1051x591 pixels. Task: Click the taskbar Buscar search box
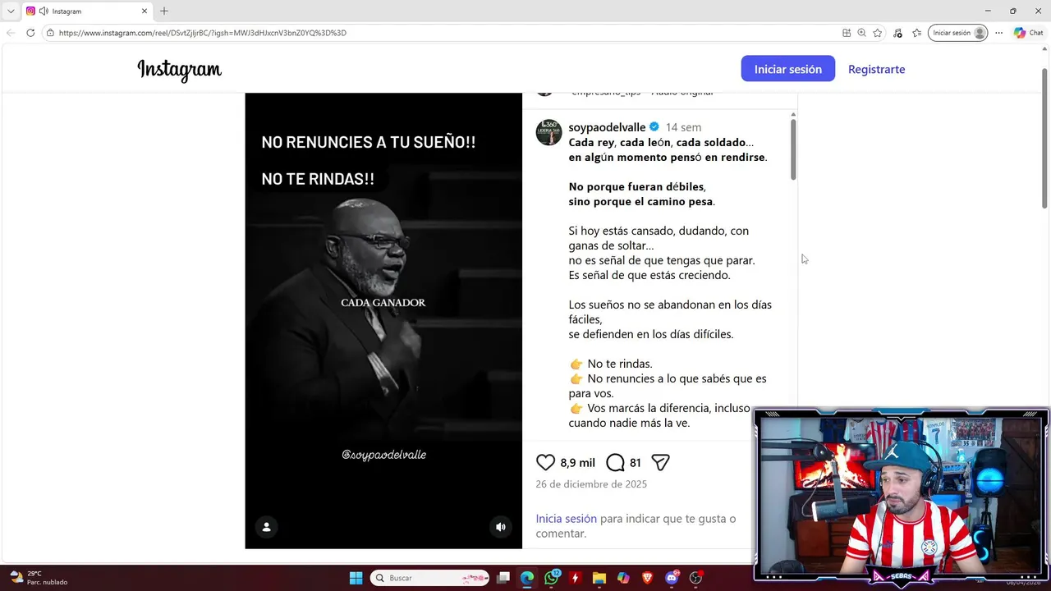click(429, 578)
